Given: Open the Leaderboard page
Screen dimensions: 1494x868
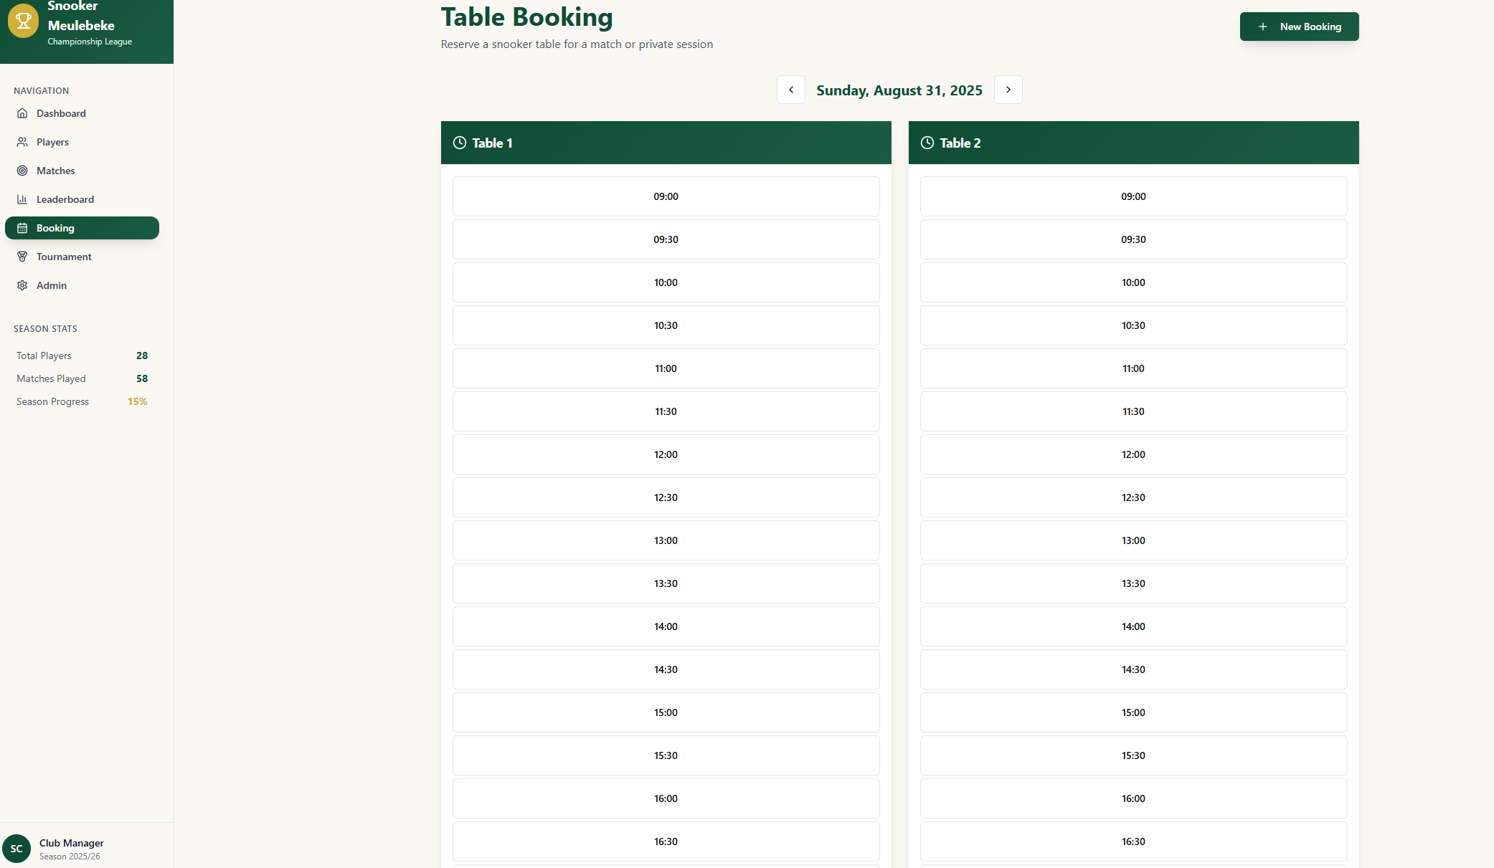Looking at the screenshot, I should (x=82, y=199).
